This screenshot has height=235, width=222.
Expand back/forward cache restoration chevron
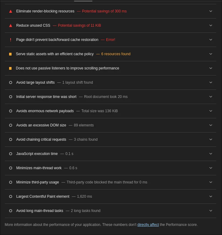[x=211, y=40]
